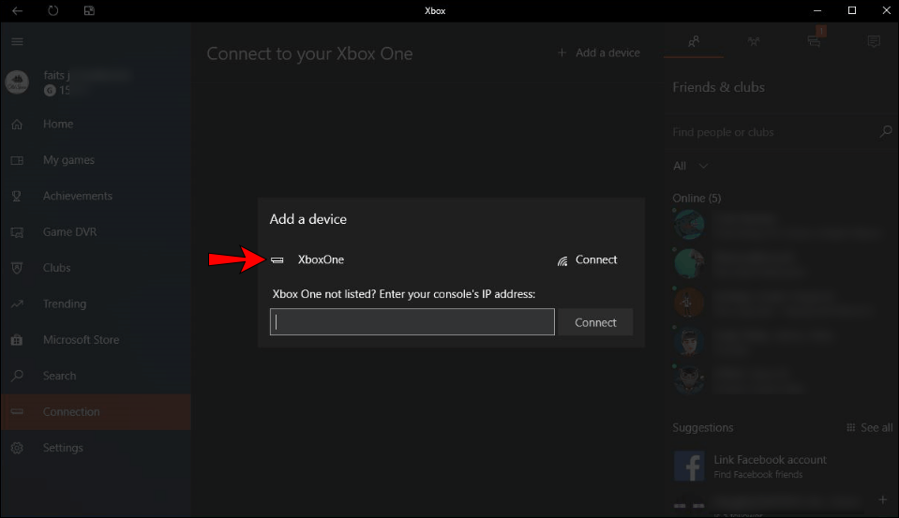Open Search label in sidebar
Screen dimensions: 899x518
[59, 376]
